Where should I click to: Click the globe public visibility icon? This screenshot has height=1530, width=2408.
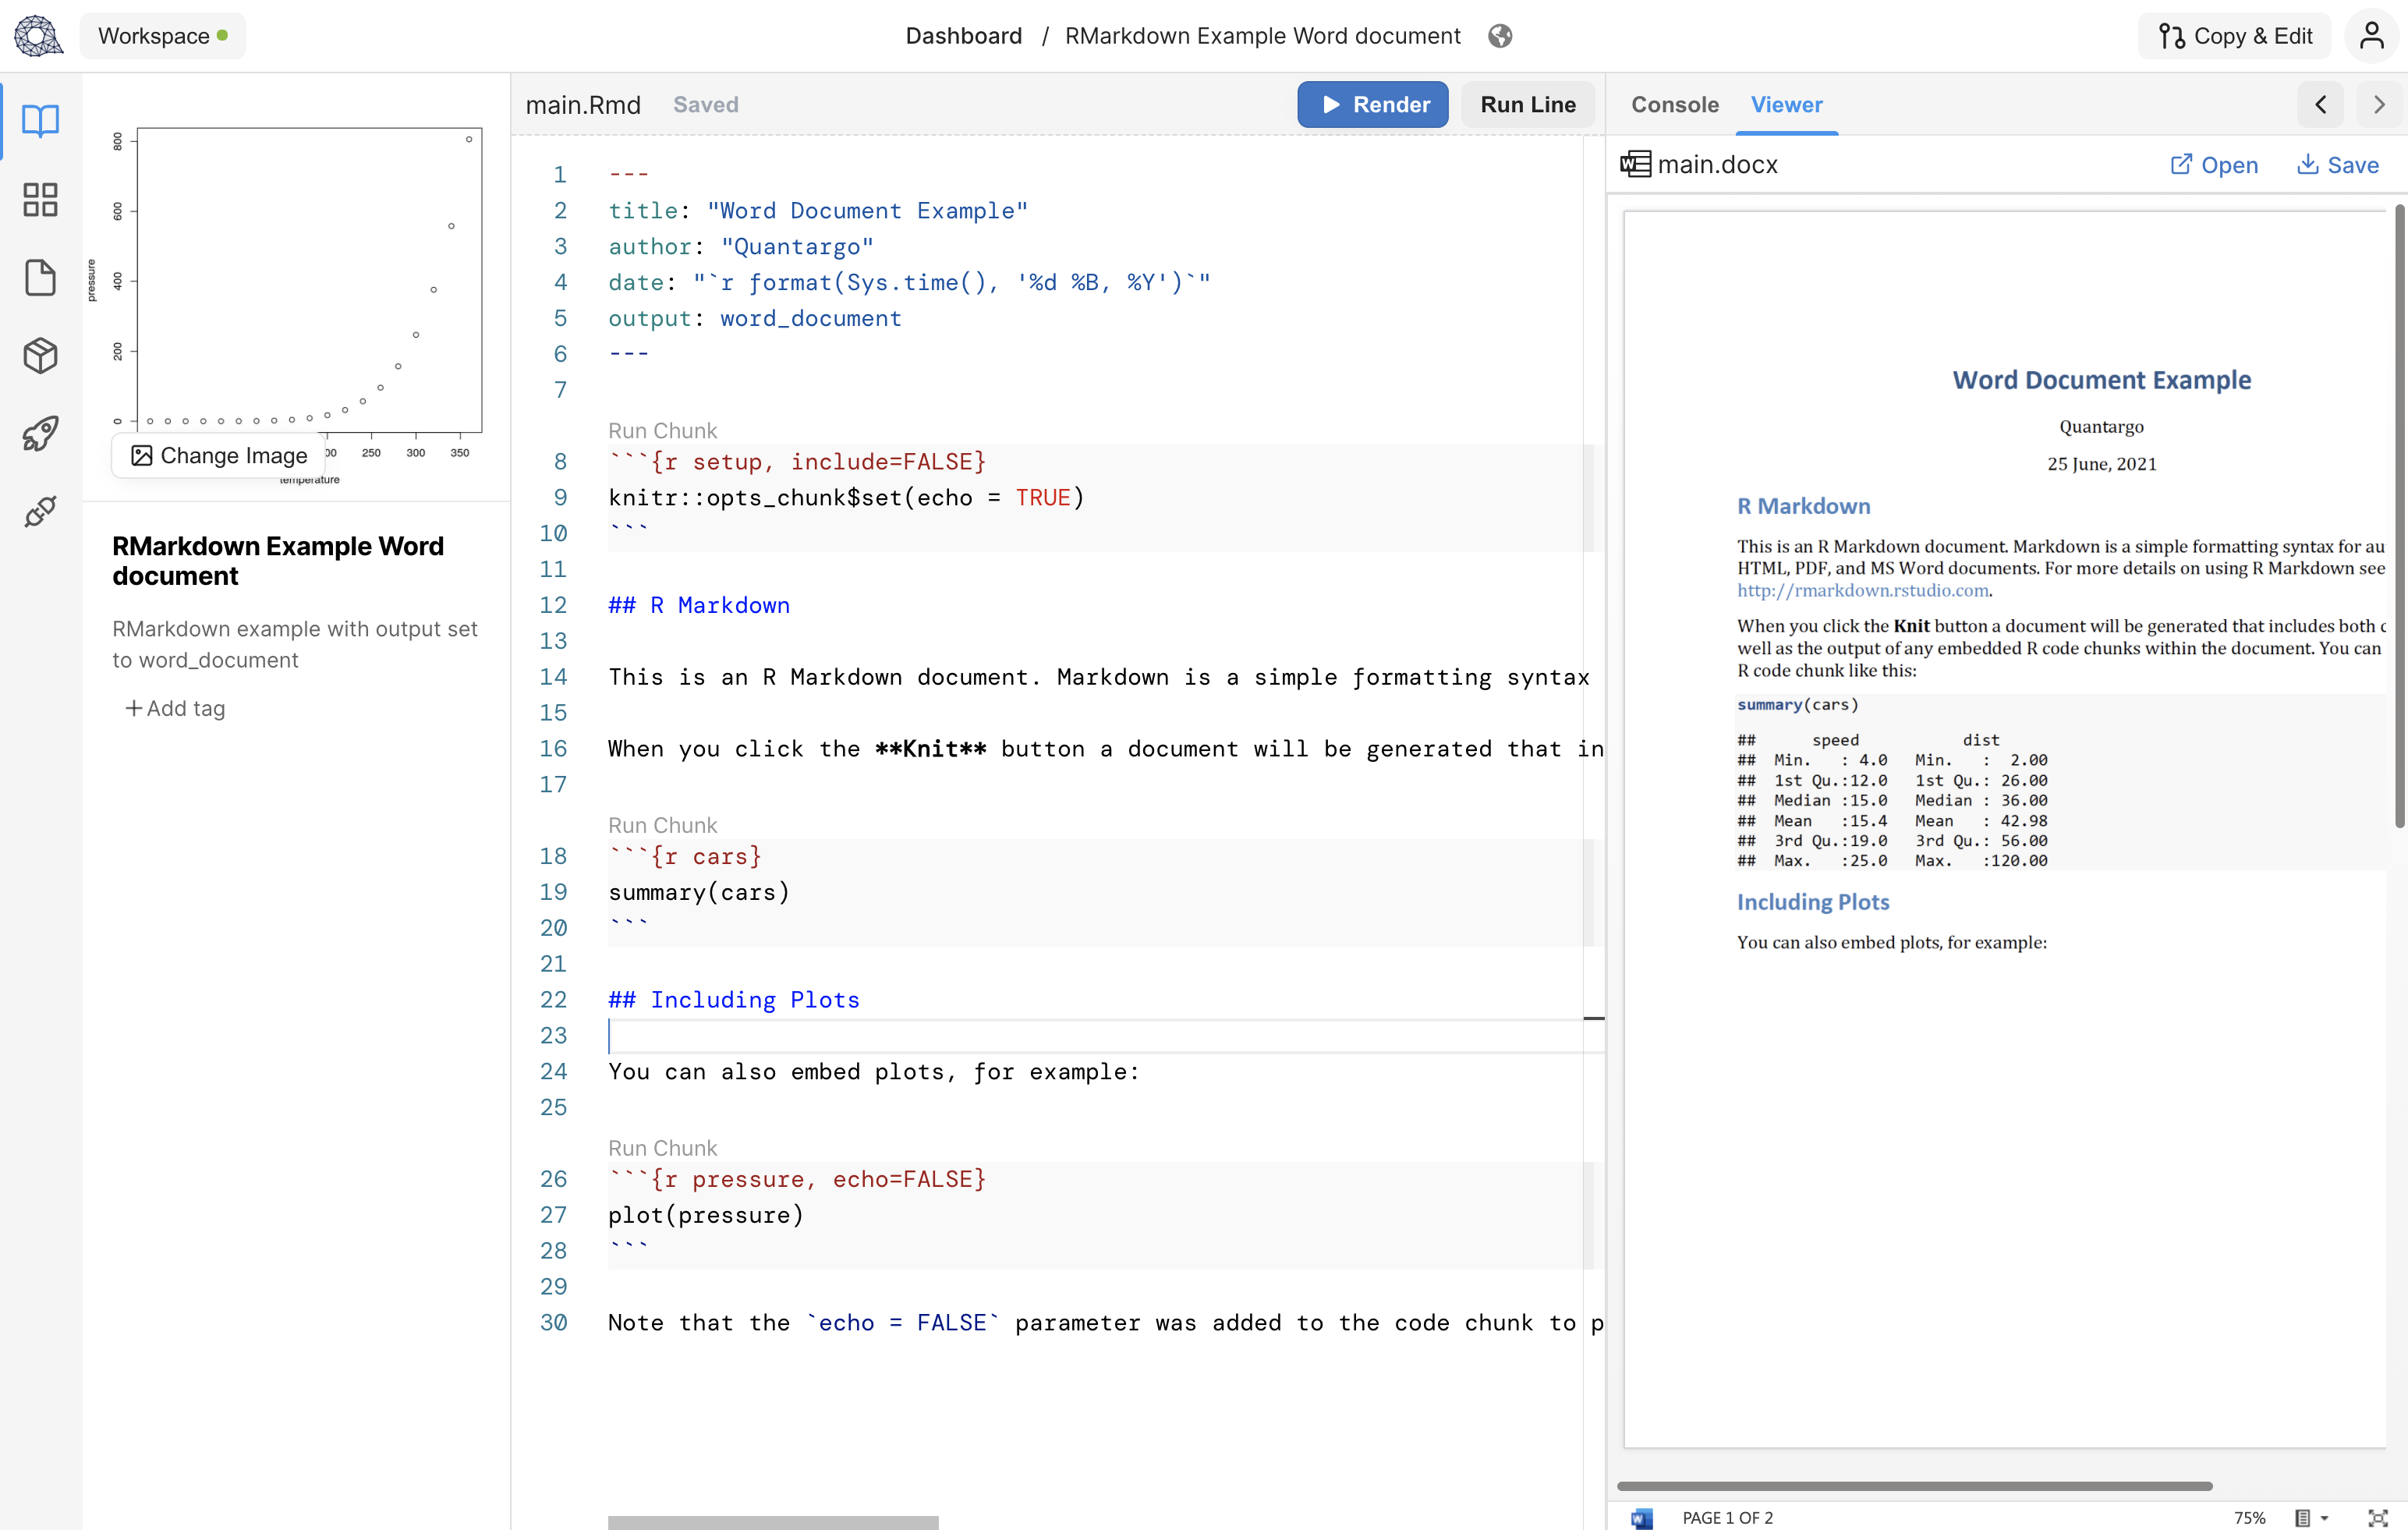(1500, 36)
